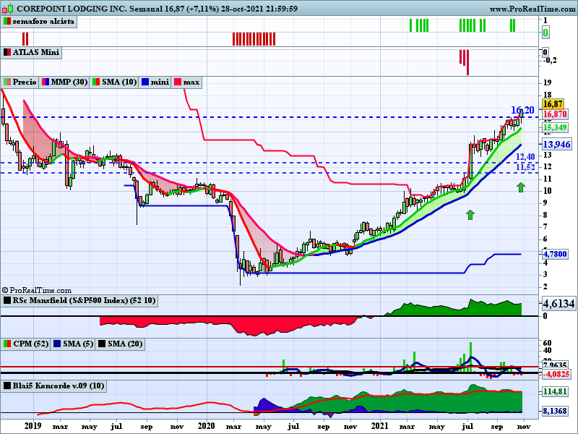Click the SMA (5) blue swatch
578x434 pixels.
(x=57, y=344)
